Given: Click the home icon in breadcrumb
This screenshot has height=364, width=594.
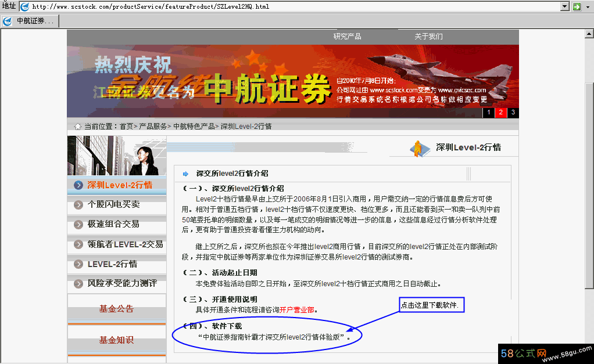Looking at the screenshot, I should click(x=78, y=127).
